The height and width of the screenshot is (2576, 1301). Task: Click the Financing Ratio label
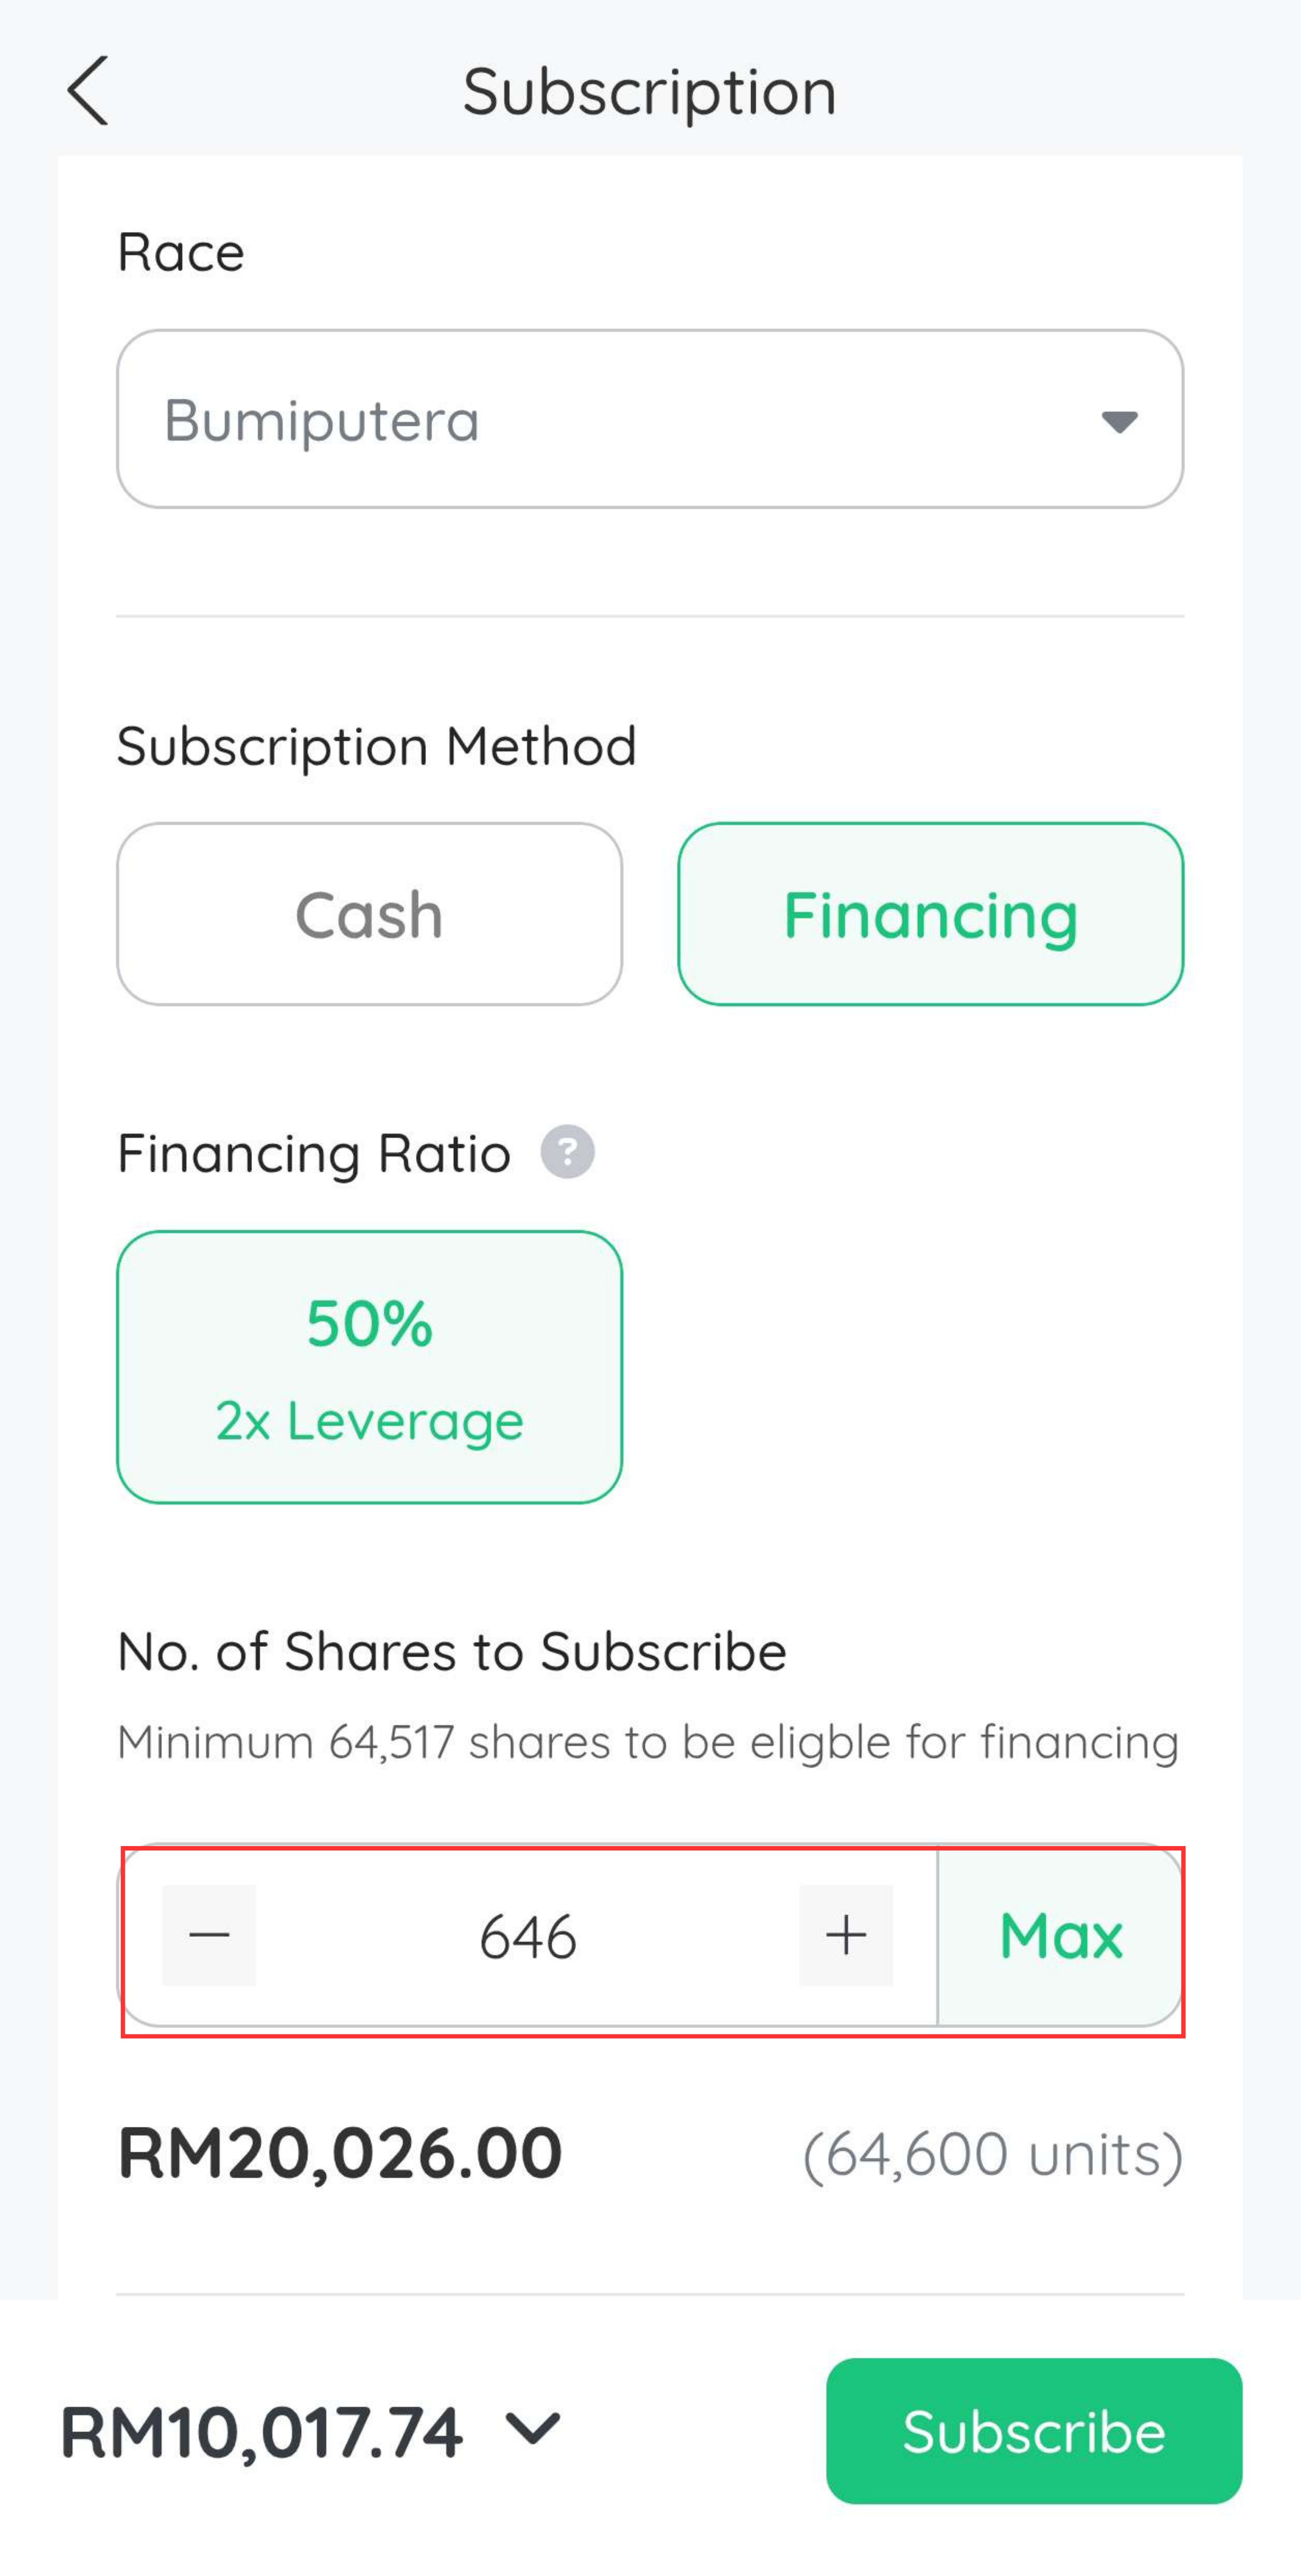(314, 1153)
